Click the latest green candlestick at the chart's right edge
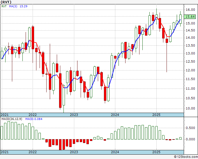This screenshot has width=198, height=159. pyautogui.click(x=181, y=19)
